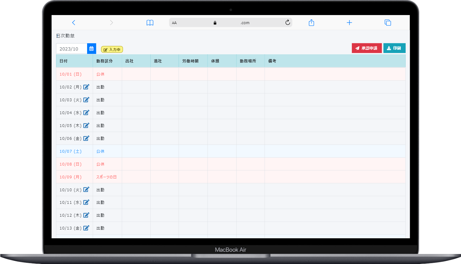
Task: Reload the page using refresh icon
Action: [287, 23]
